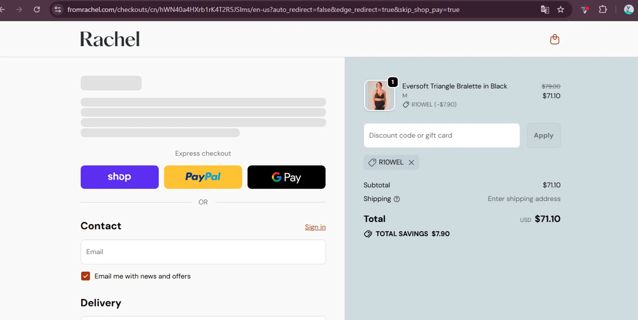
Task: Select the Delivery section heading
Action: (x=101, y=303)
